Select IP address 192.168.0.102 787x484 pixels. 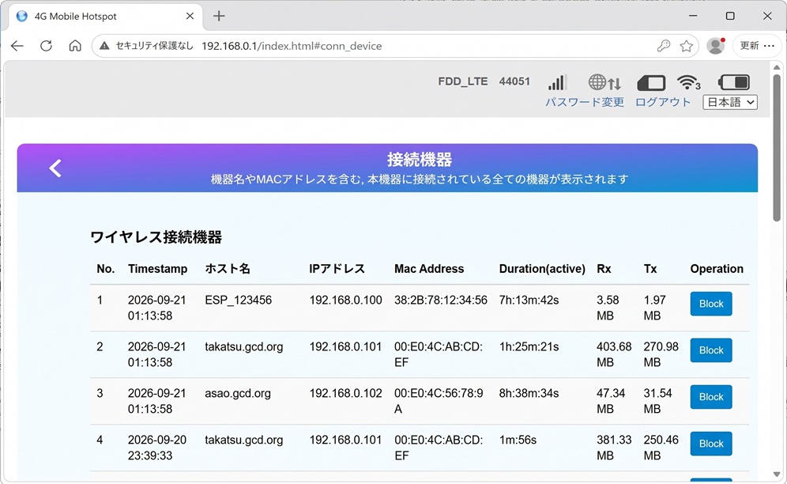345,393
